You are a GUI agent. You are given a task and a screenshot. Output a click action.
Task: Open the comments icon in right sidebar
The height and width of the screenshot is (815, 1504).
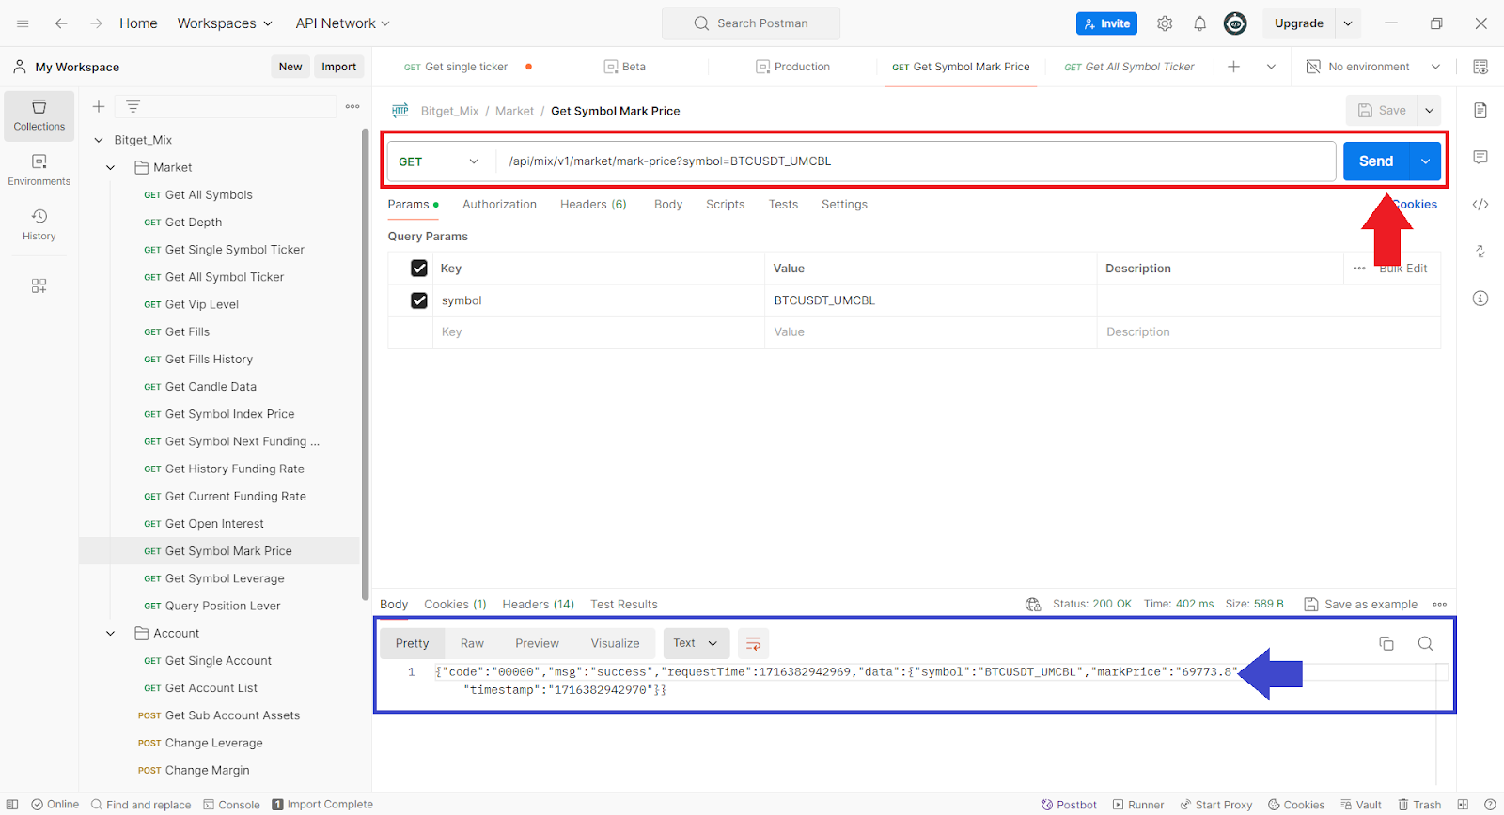[x=1480, y=157]
